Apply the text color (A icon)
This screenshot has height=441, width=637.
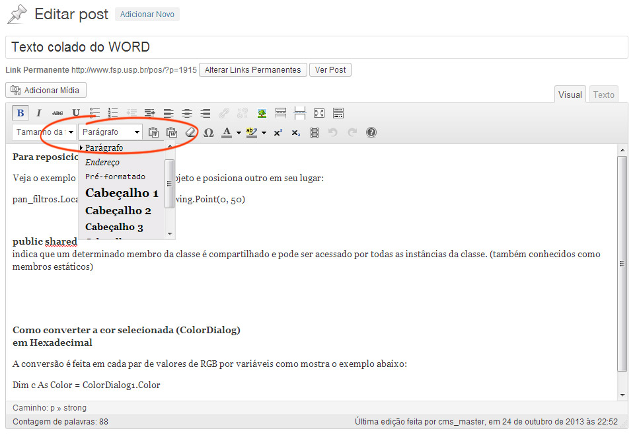click(227, 132)
